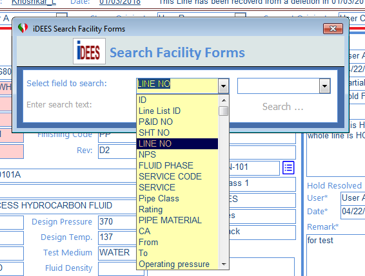
Task: Click the blue list icon beside N-101 field
Action: [x=288, y=167]
